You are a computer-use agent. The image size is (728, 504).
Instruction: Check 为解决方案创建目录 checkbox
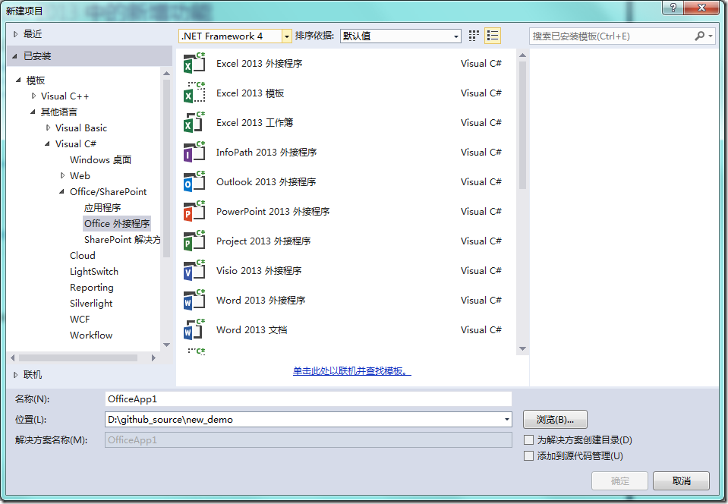click(x=528, y=440)
